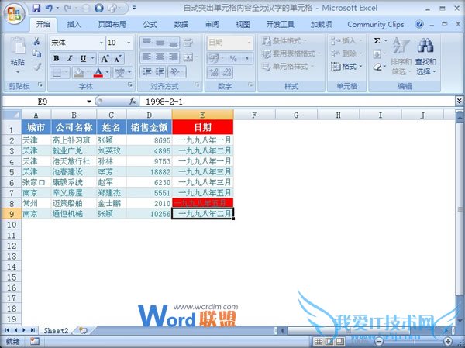Switch to Page Layout view in status bar
The width and height of the screenshot is (465, 348).
329,342
